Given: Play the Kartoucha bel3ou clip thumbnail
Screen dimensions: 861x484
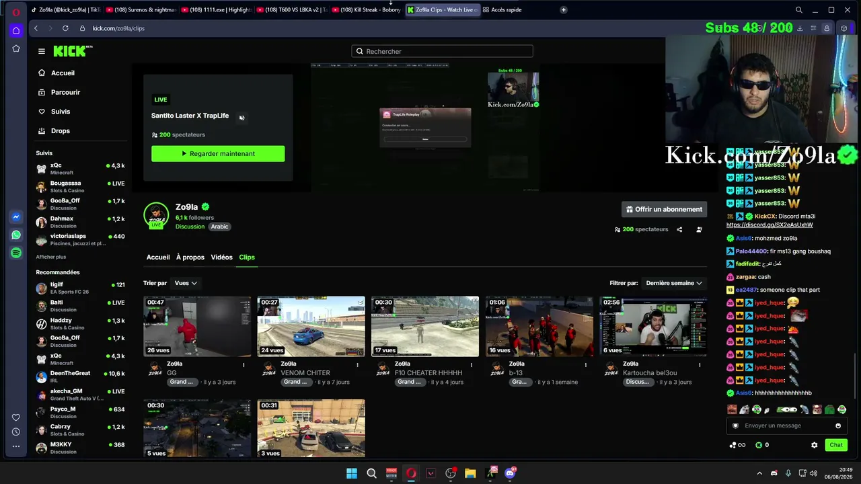Looking at the screenshot, I should [x=653, y=326].
